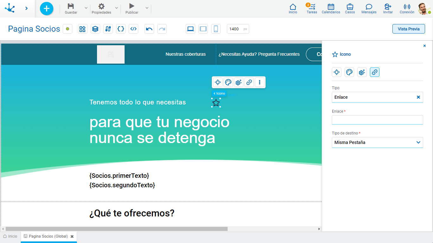Open Calendarios

pyautogui.click(x=331, y=9)
